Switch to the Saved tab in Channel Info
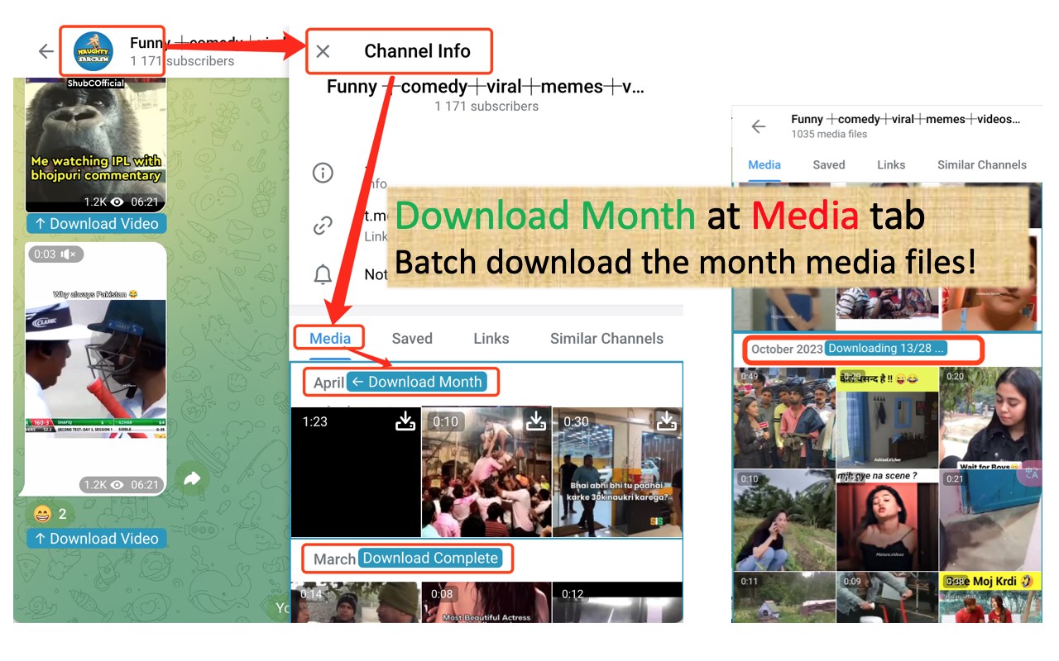 (x=412, y=338)
